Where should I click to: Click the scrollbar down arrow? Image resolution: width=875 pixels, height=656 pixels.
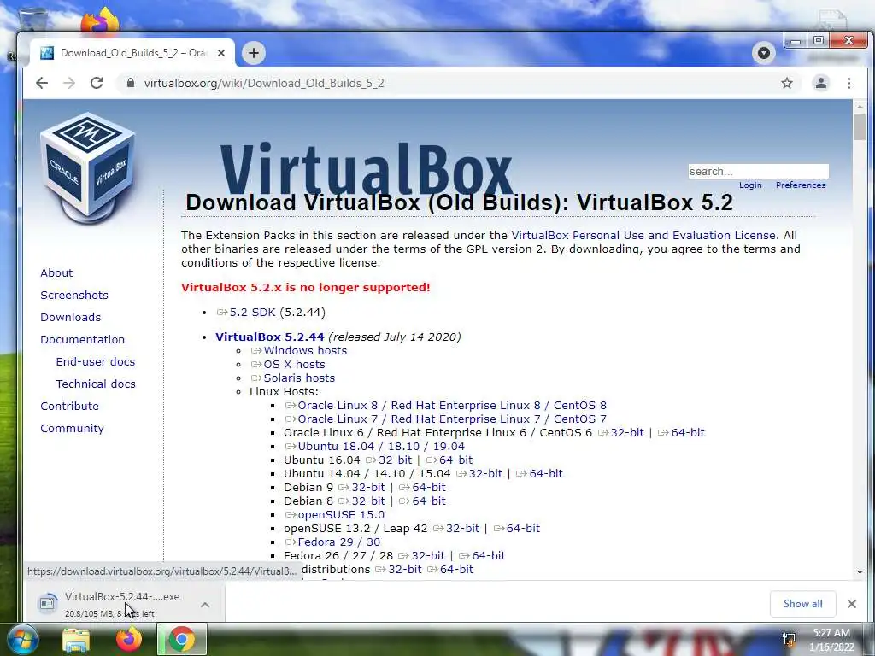click(860, 571)
